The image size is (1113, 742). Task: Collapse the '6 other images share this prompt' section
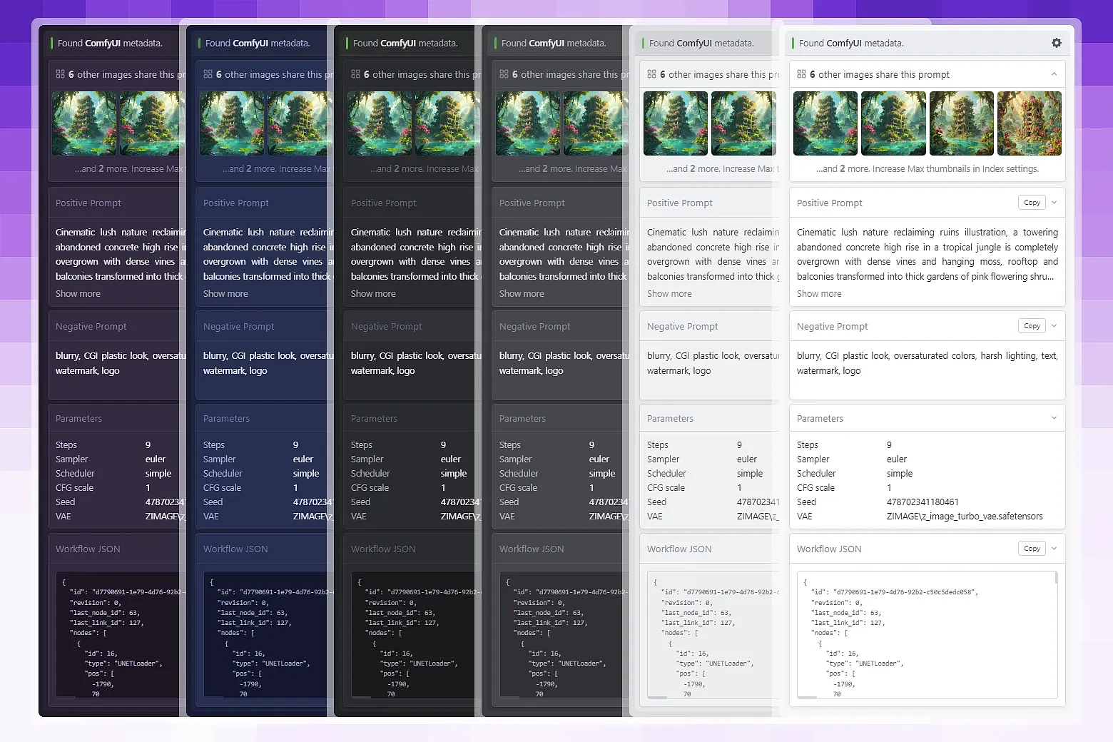(1054, 73)
